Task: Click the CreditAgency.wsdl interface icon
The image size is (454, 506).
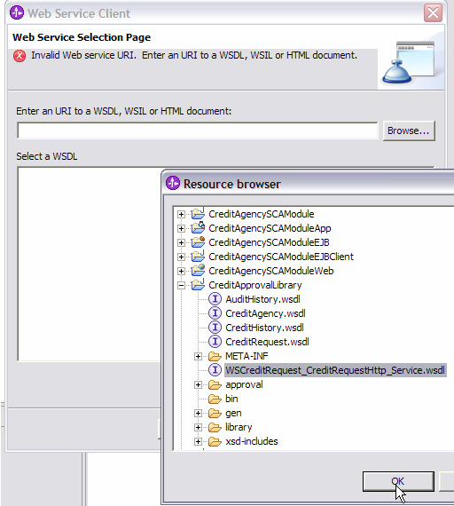Action: 215,313
